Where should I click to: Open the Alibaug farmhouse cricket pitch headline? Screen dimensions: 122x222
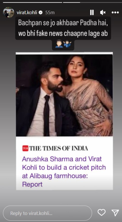64,171
